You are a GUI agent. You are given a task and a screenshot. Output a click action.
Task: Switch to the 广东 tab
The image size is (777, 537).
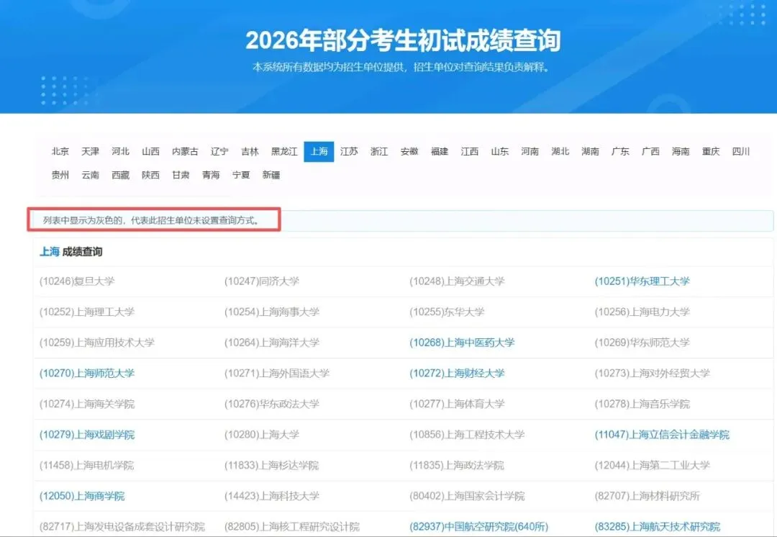pos(620,151)
